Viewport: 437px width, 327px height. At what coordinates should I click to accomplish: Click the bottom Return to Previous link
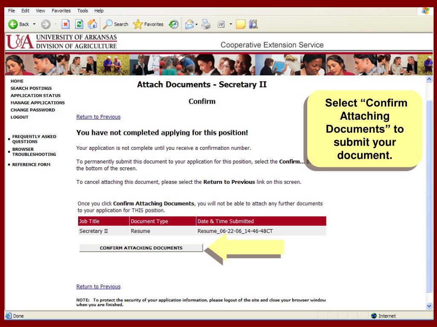coord(99,287)
